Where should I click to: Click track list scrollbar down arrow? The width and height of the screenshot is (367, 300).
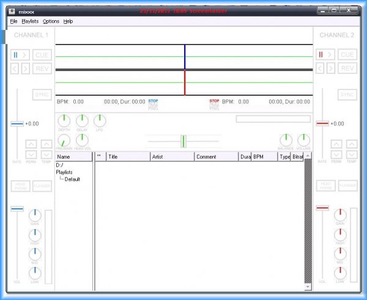(308, 287)
